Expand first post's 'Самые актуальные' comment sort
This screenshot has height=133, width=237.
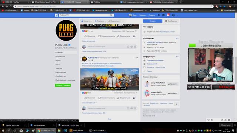click(89, 41)
